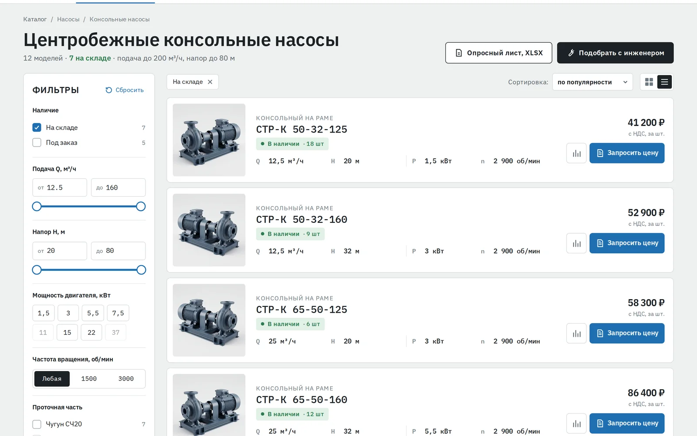Choose rotation speed Любая

point(52,379)
